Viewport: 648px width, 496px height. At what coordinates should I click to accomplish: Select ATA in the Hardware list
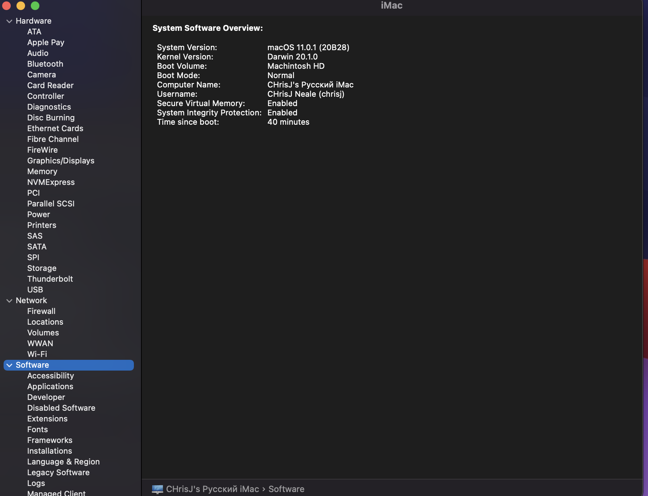[34, 32]
